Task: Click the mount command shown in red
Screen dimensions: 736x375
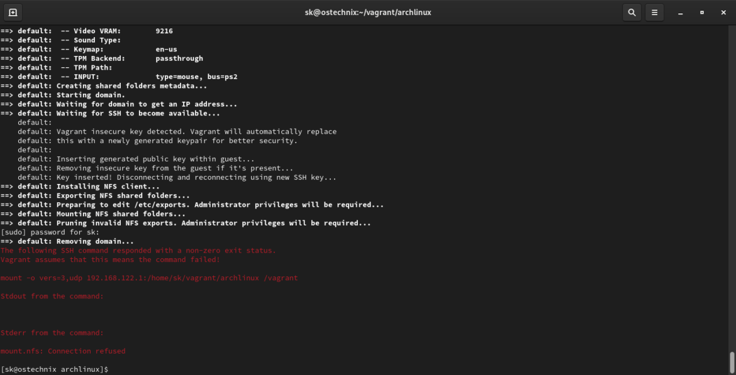Action: tap(149, 277)
